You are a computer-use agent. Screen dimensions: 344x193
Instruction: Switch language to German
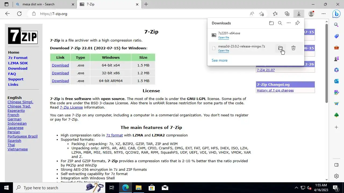[15, 119]
